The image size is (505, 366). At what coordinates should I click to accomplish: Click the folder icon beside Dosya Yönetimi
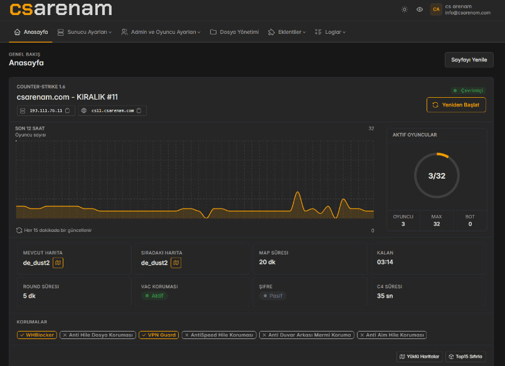213,32
